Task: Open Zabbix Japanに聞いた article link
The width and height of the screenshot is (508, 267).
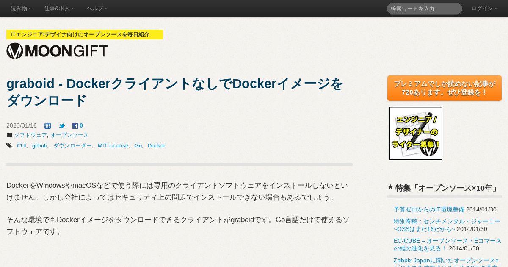Action: [x=446, y=262]
